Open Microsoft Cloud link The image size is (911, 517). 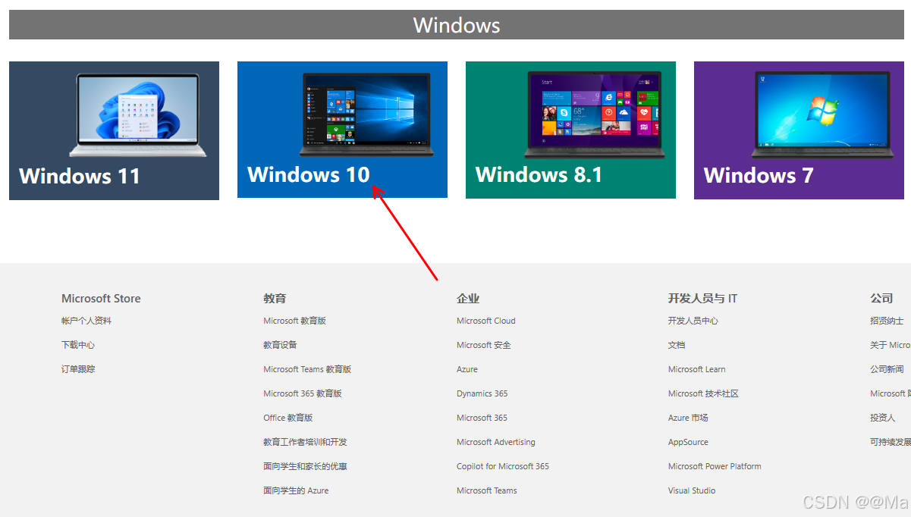click(x=486, y=321)
